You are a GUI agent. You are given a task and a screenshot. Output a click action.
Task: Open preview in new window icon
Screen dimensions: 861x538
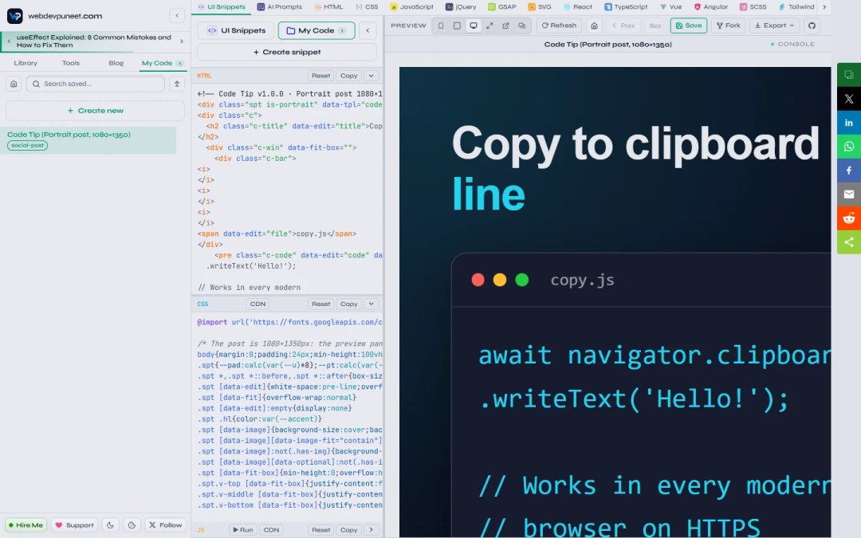pos(505,26)
